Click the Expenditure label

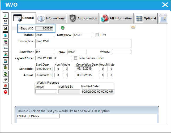pos(24,58)
